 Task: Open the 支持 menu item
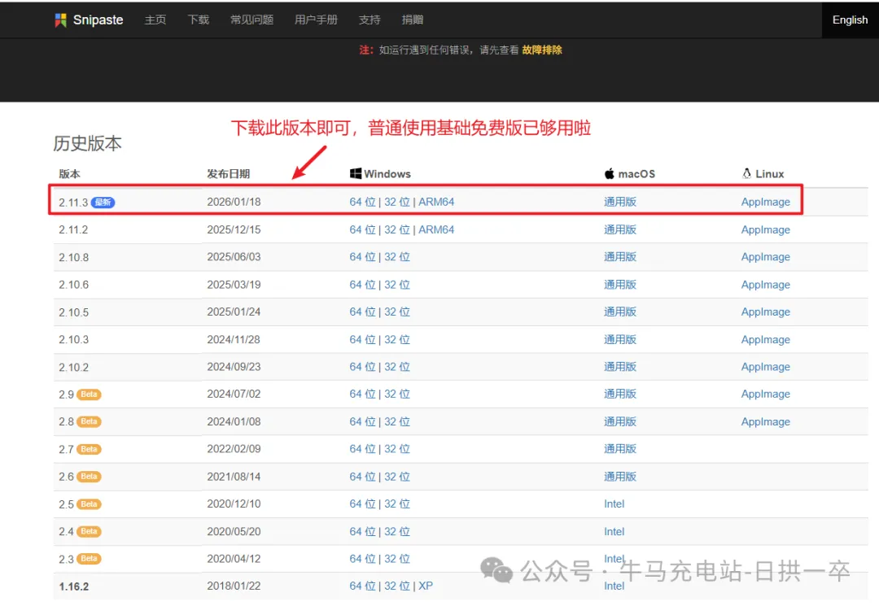[370, 20]
